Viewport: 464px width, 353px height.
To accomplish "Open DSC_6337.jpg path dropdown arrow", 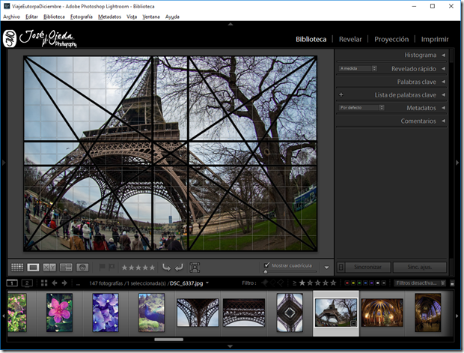I will pos(207,283).
